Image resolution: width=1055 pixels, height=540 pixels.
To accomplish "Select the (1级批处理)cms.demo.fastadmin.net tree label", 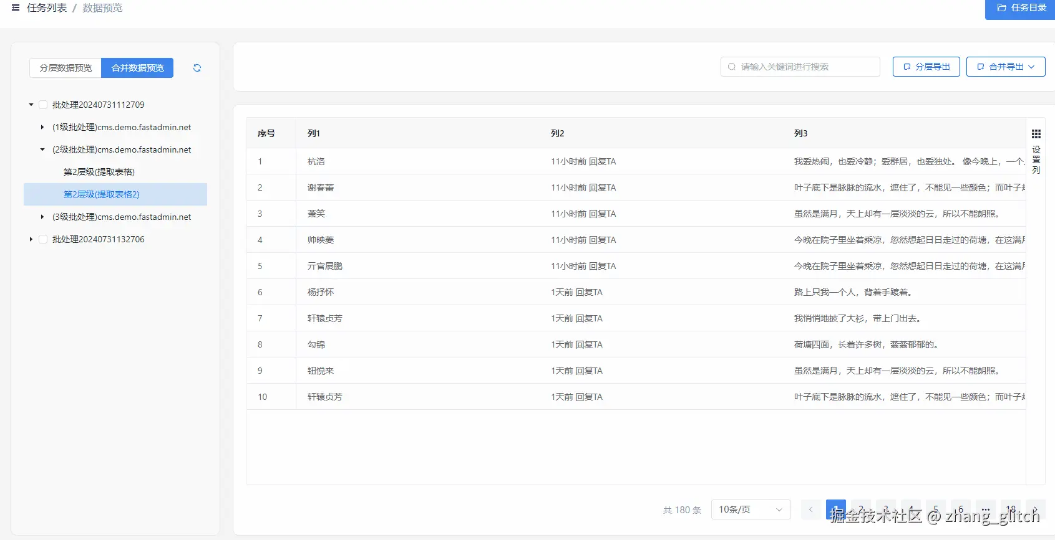I will [122, 127].
